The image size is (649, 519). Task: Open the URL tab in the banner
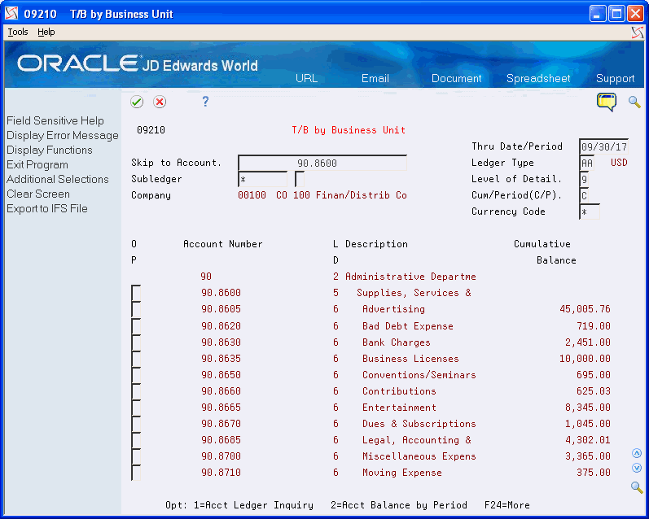tap(306, 78)
